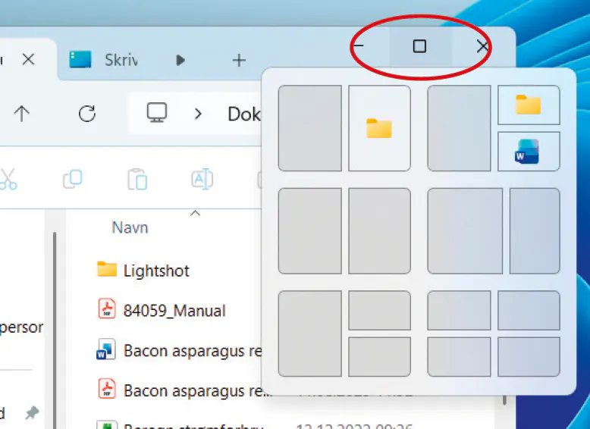This screenshot has width=590, height=429.
Task: Expand breadcrumb chevron before Dok
Action: click(x=199, y=114)
